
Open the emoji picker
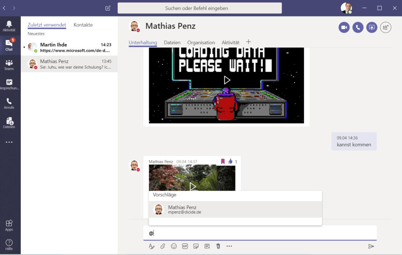174,246
